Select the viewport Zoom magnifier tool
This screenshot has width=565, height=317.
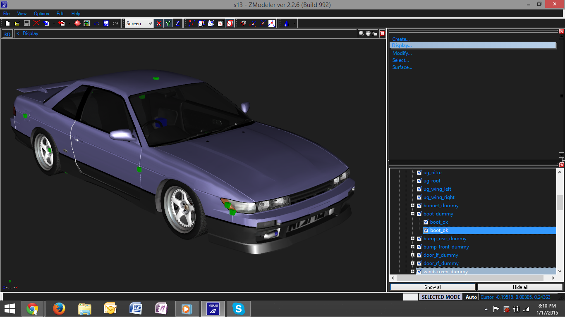coord(362,34)
